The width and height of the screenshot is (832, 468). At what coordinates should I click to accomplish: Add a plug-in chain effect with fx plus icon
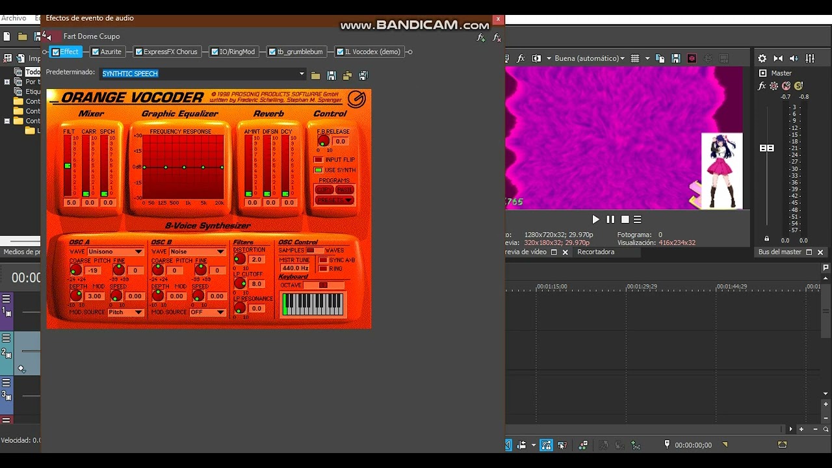coord(481,38)
